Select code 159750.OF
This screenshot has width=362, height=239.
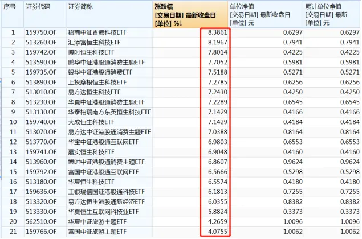coord(41,32)
